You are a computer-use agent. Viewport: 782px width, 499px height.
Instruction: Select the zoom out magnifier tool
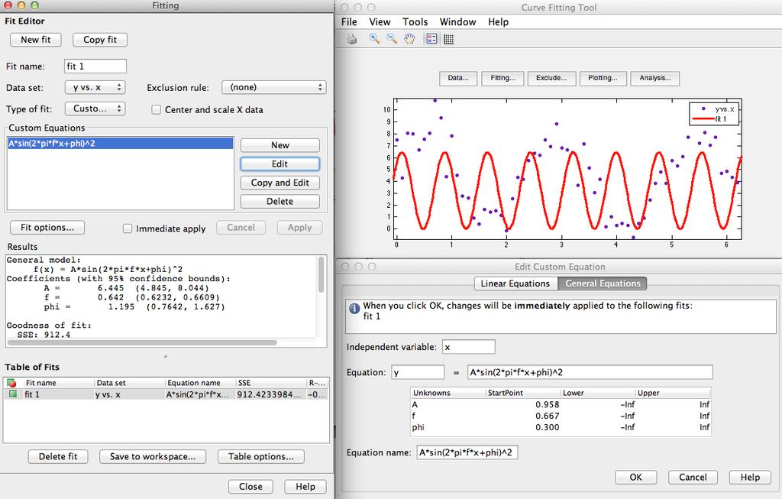[x=392, y=39]
